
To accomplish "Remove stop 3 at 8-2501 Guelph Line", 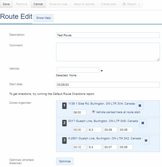I will tap(146, 140).
